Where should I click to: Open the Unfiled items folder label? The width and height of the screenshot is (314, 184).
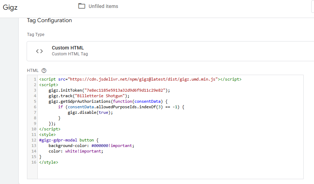(x=103, y=6)
